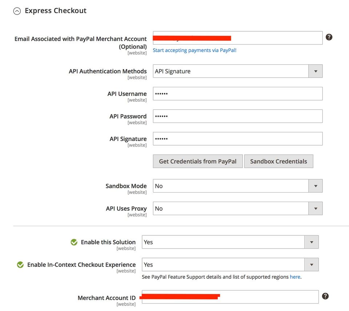Image resolution: width=349 pixels, height=311 pixels.
Task: Open Enable In-Context Checkout Experience dropdown
Action: click(230, 264)
